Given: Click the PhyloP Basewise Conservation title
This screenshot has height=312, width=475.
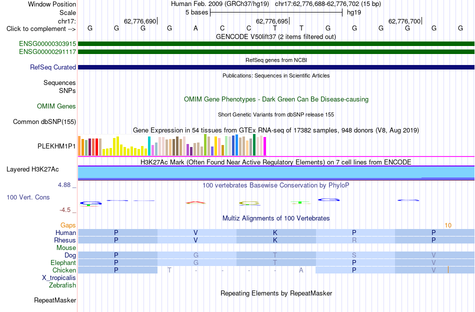Looking at the screenshot, I should pos(276,185).
